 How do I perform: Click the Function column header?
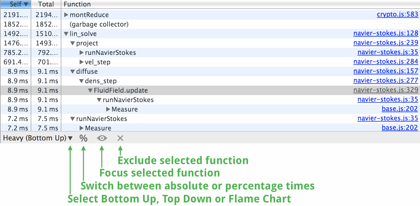77,4
